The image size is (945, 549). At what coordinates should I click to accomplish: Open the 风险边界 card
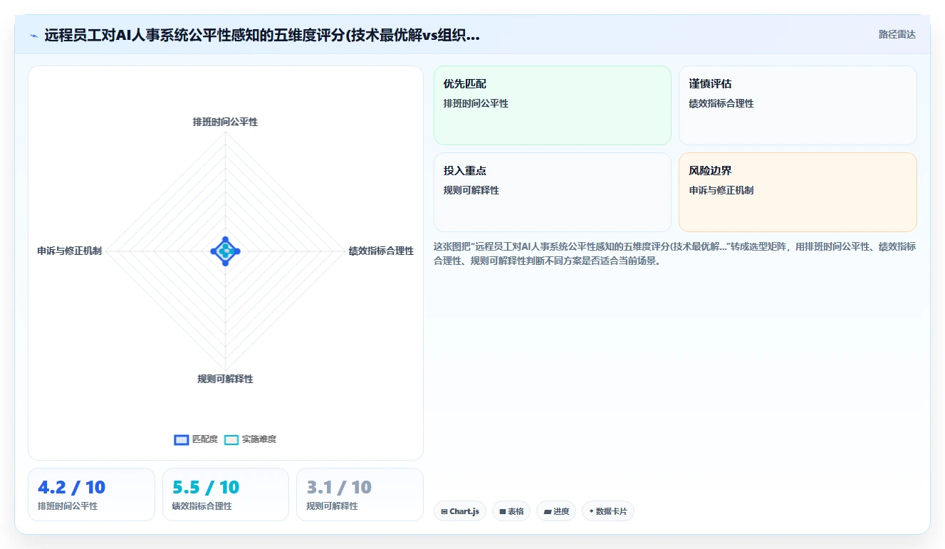pos(798,192)
